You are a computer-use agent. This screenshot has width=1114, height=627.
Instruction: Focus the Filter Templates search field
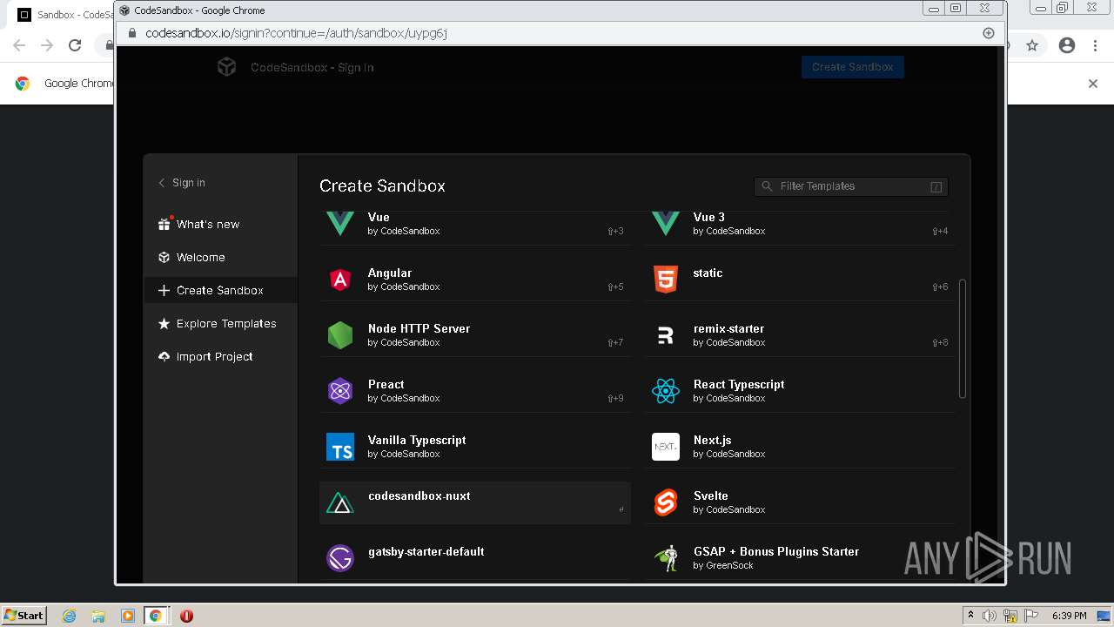[x=851, y=186]
